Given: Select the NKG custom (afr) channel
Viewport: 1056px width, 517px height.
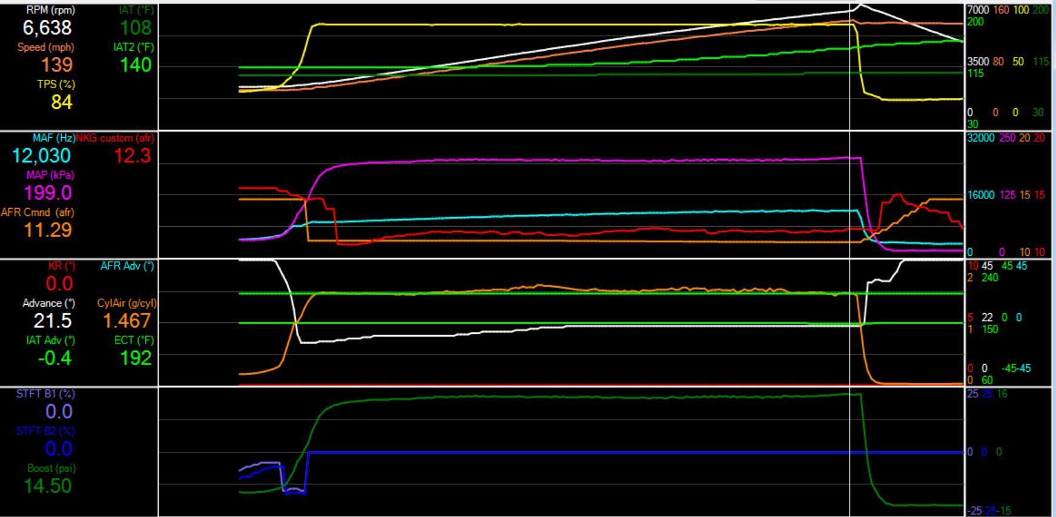Looking at the screenshot, I should [x=116, y=138].
